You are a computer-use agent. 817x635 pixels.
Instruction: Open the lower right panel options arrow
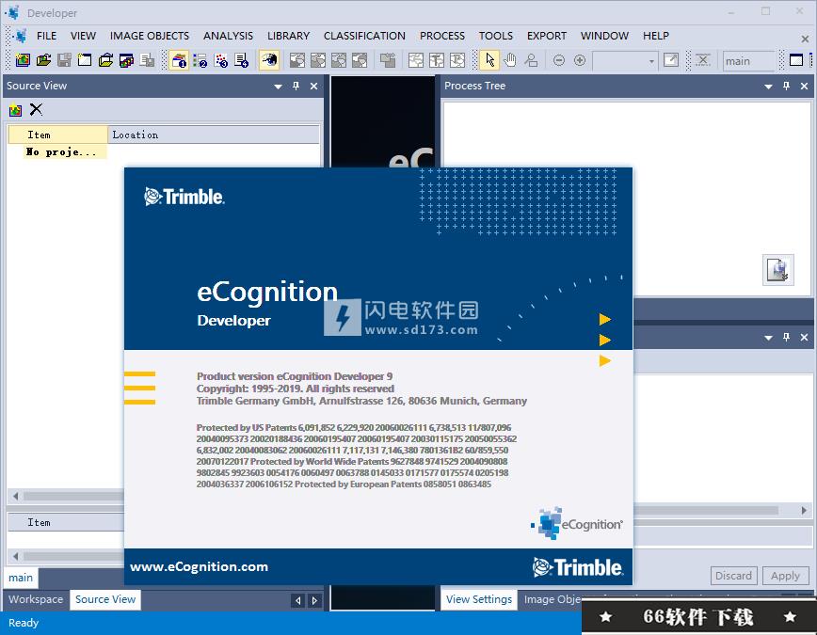[x=769, y=338]
